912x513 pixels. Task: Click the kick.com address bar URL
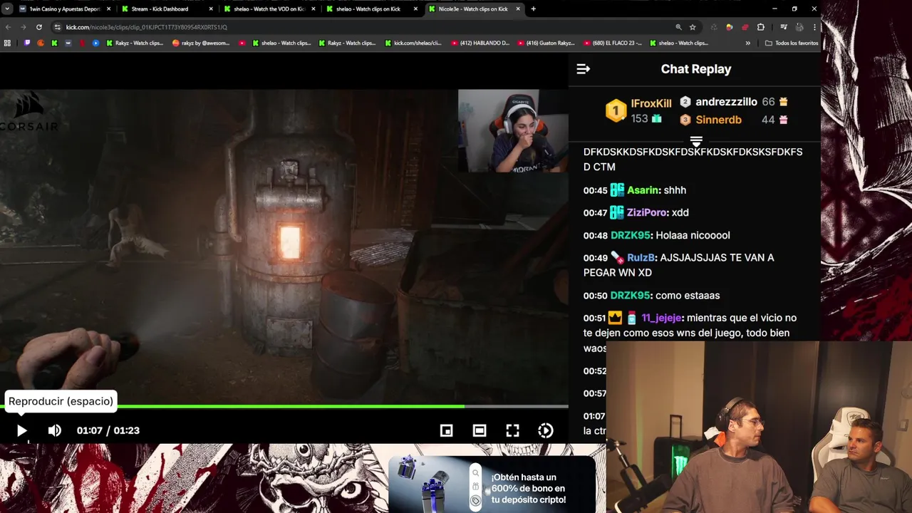click(x=147, y=27)
